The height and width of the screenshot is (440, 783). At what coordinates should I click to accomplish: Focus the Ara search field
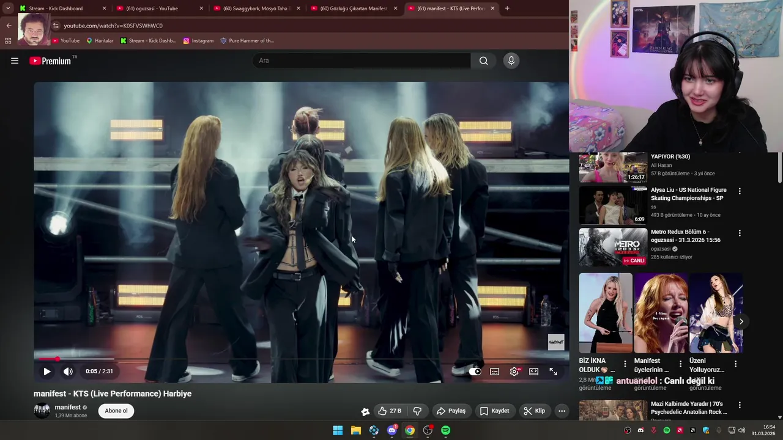[361, 61]
